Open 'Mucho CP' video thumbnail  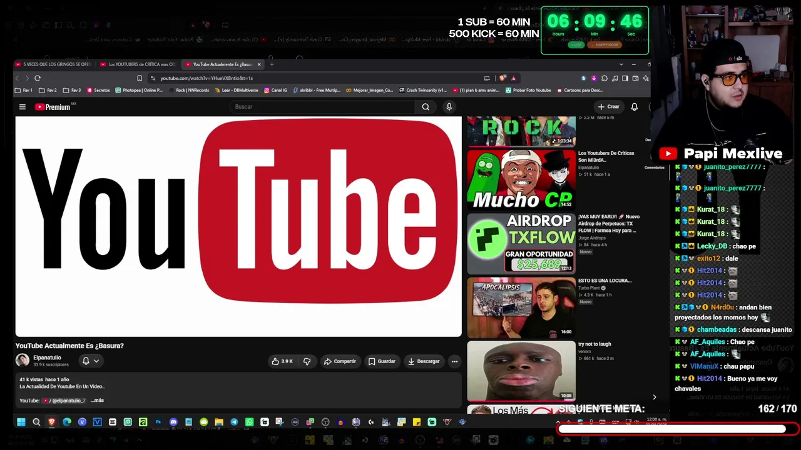(521, 179)
